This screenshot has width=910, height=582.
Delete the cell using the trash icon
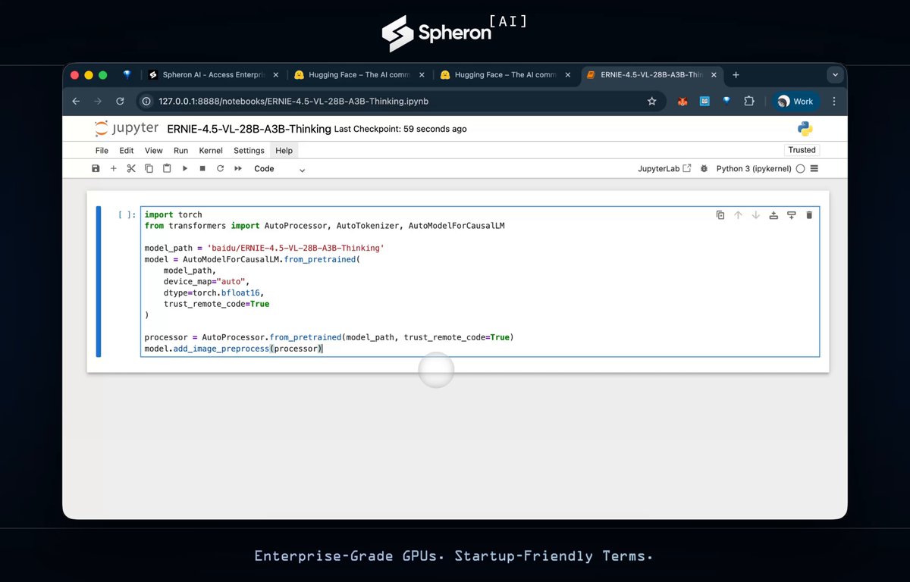809,215
